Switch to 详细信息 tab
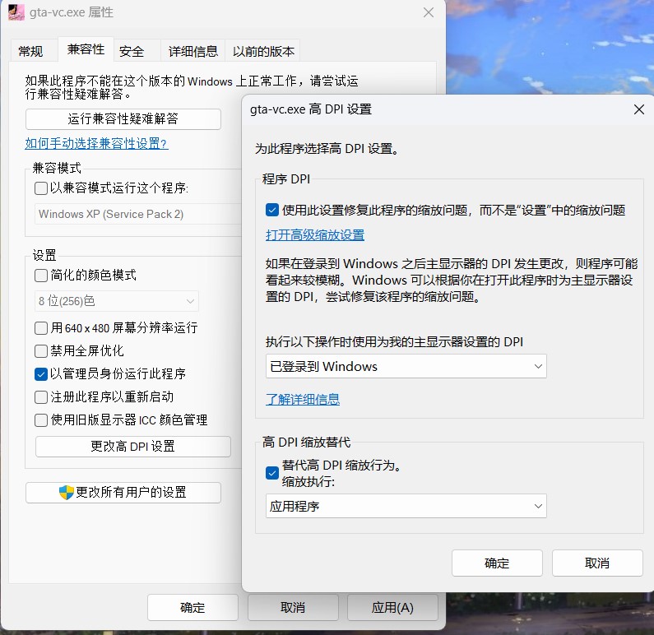This screenshot has width=654, height=635. (x=193, y=51)
